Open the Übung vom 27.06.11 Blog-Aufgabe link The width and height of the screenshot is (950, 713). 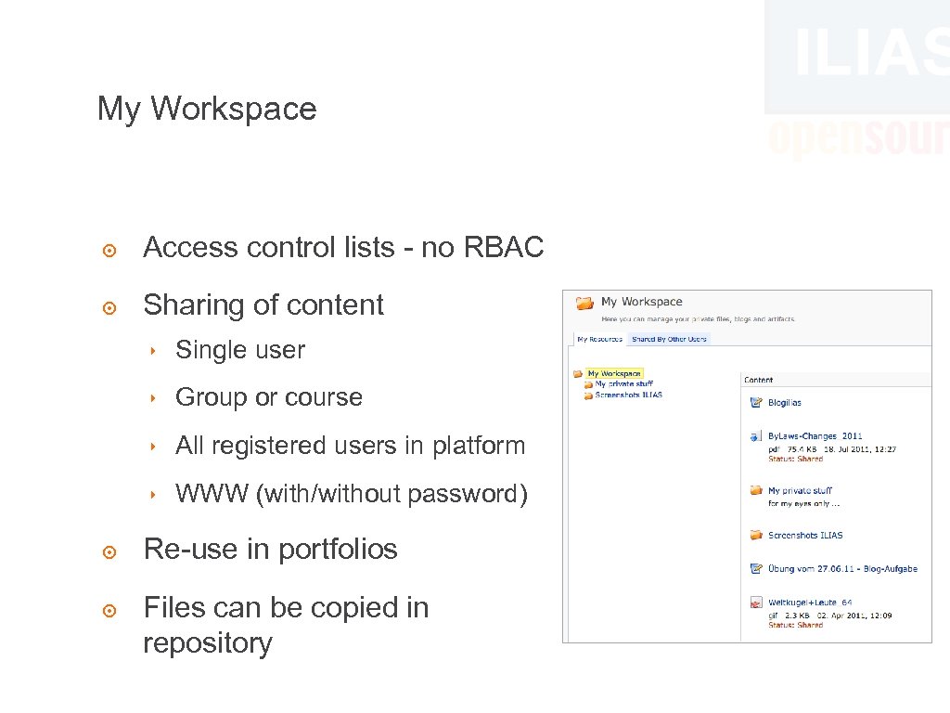pos(846,568)
